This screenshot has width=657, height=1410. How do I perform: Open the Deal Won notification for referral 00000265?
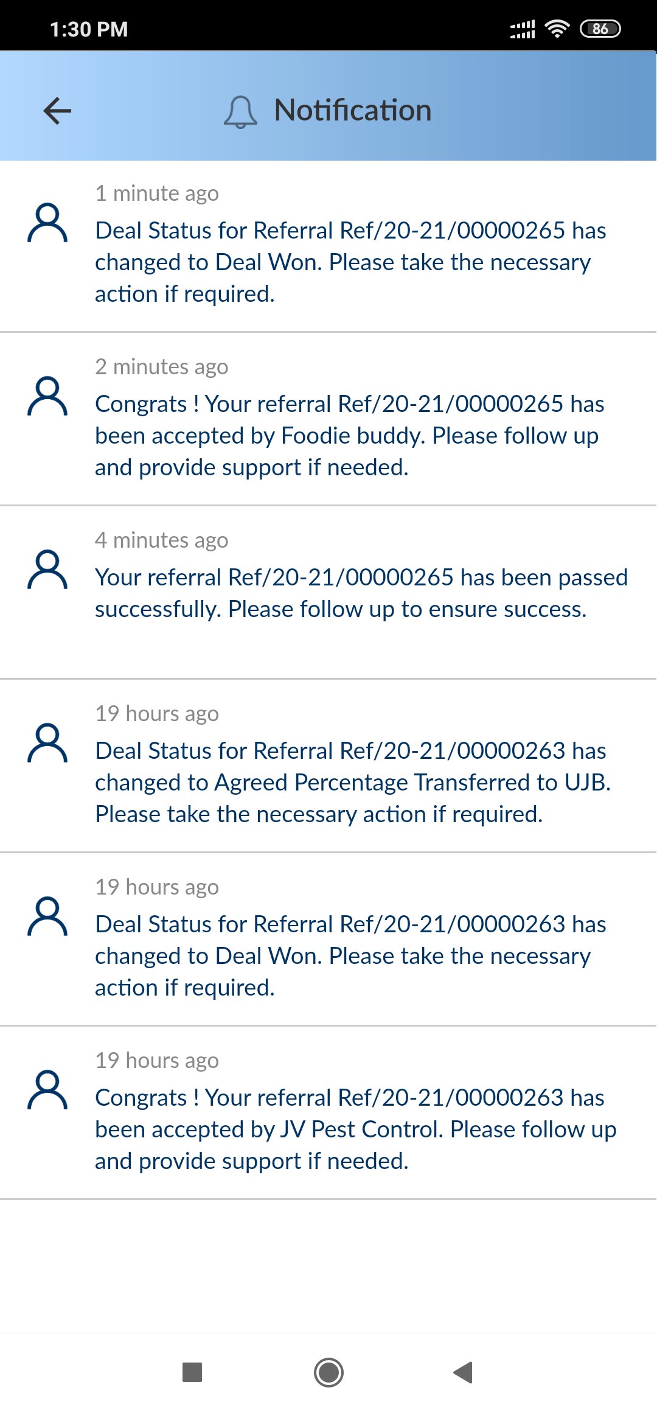350,262
